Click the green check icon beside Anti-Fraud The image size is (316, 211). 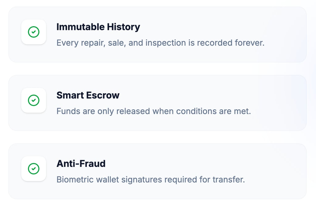point(34,168)
